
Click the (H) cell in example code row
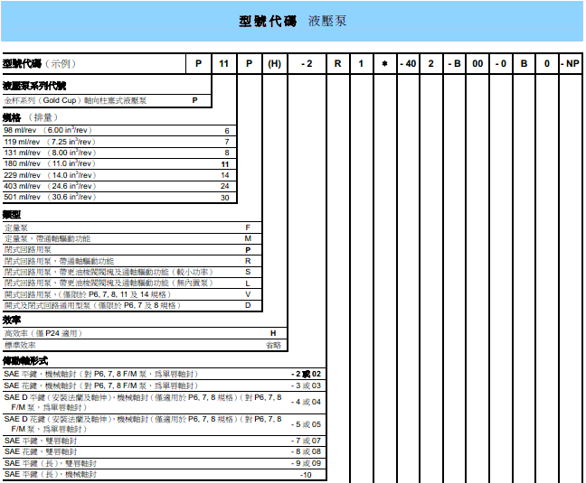click(275, 64)
